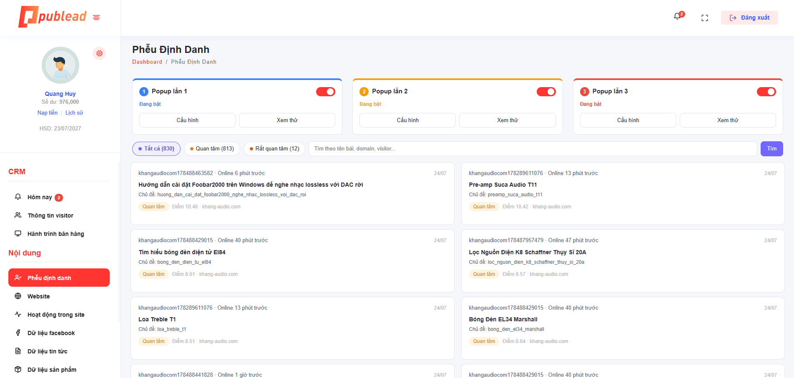794x378 pixels.
Task: Open the Tìm hiểu bóng đèn điện tử El84 title
Action: pos(182,252)
